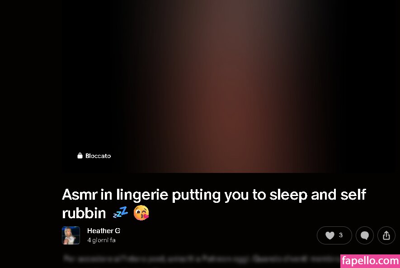Click the 'sleep and self' part of the heading
The image size is (400, 268).
318,195
